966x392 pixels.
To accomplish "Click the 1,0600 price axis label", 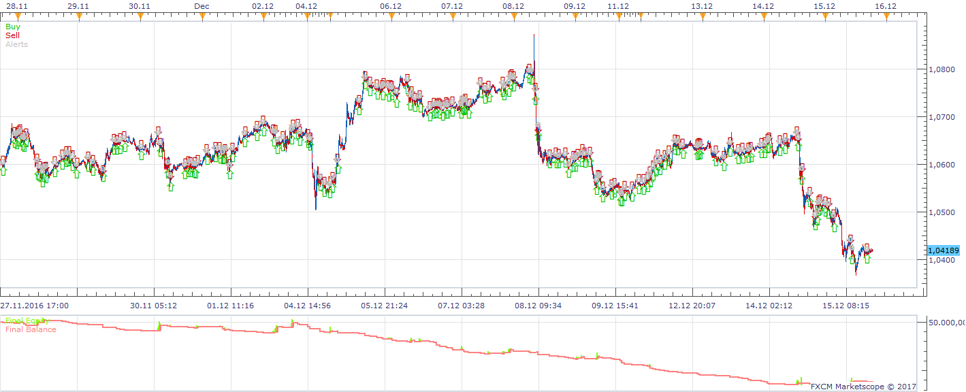I will [x=941, y=165].
